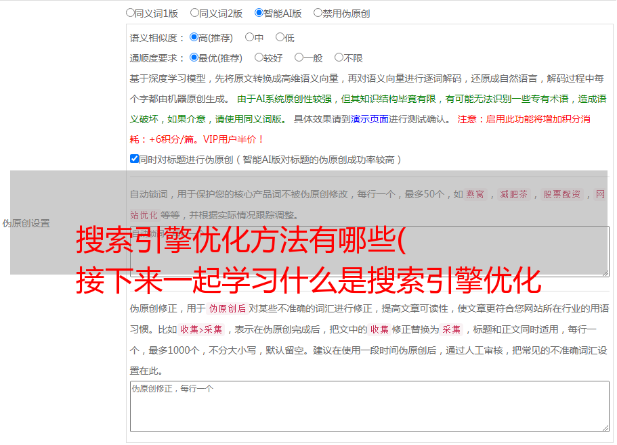Set 通顺度要求 to 一般
The height and width of the screenshot is (445, 617).
pos(299,57)
